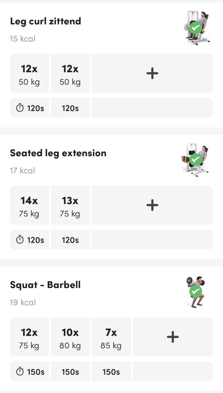This screenshot has height=393, width=223.
Task: Click the stopwatch icon under Squat - Barbell
Action: pos(20,372)
